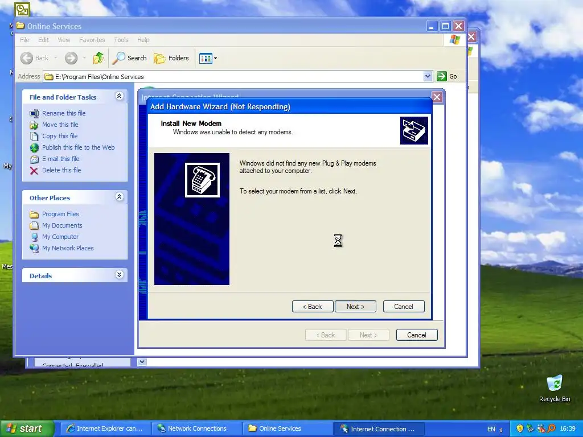Screen dimensions: 583x437
Task: Open Search in Explorer toolbar
Action: 130,58
